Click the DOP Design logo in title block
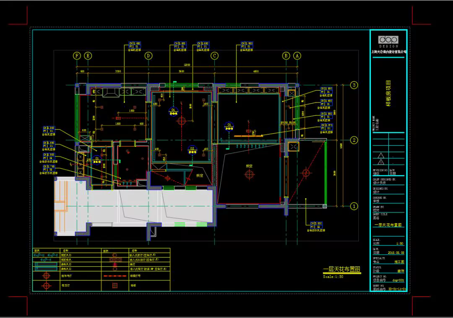 point(388,40)
